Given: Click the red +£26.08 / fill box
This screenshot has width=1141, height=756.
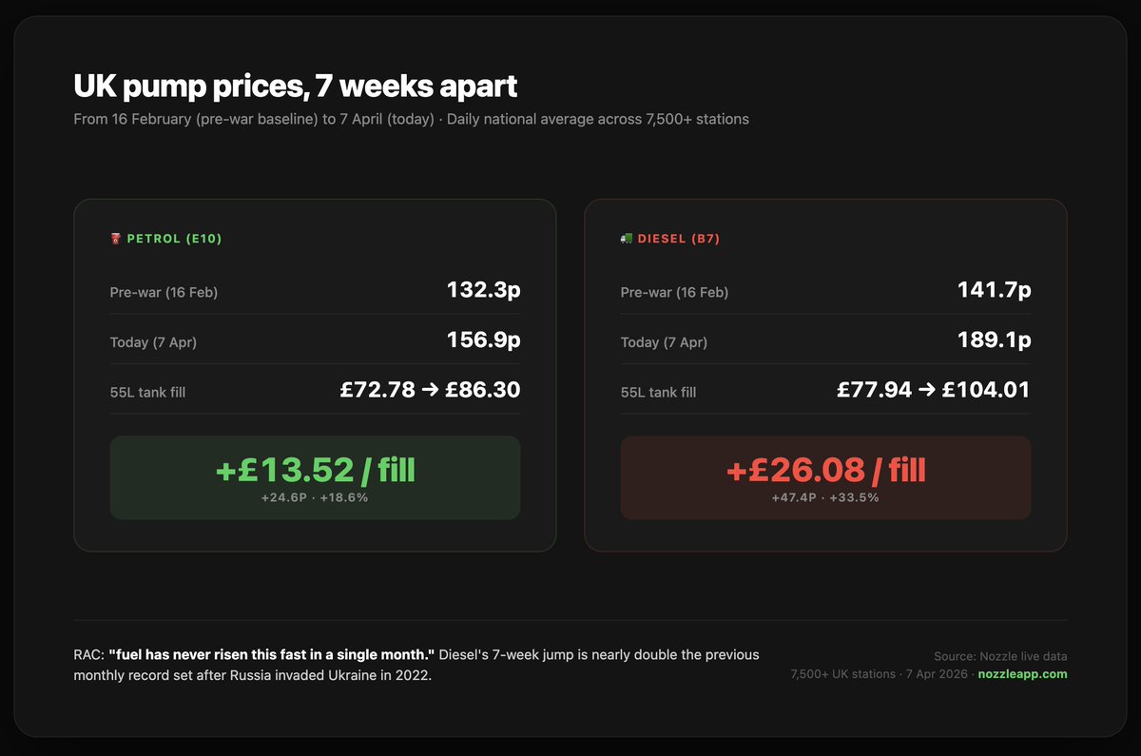Looking at the screenshot, I should (x=825, y=477).
